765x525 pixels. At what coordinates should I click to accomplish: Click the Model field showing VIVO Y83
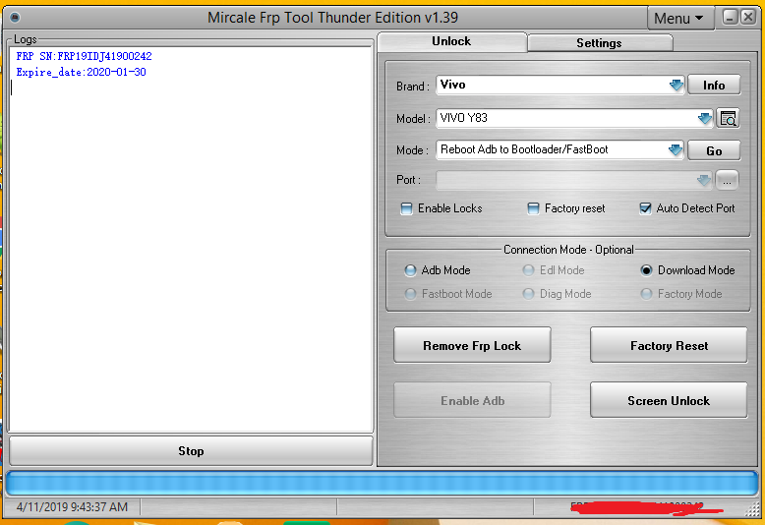(x=574, y=118)
